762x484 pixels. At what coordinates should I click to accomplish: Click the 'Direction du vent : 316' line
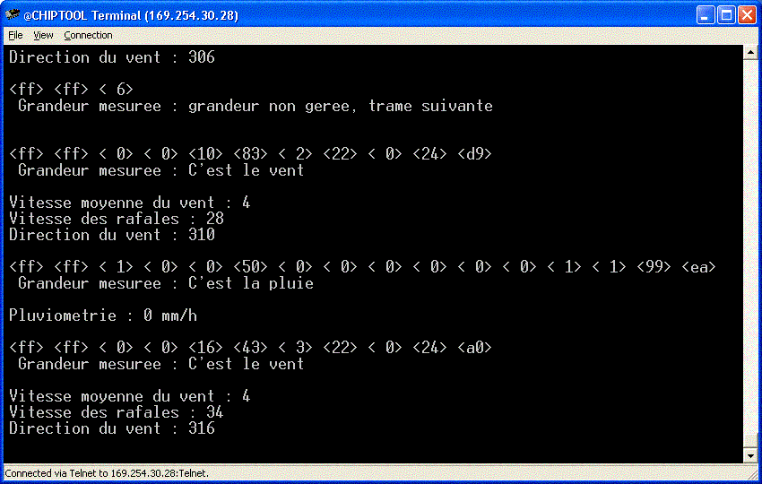point(111,428)
